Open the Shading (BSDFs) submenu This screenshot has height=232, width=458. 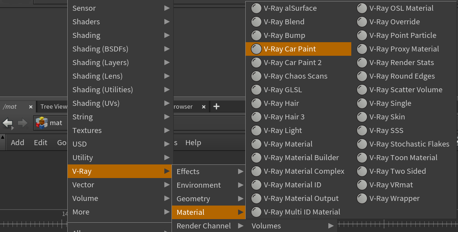[120, 49]
